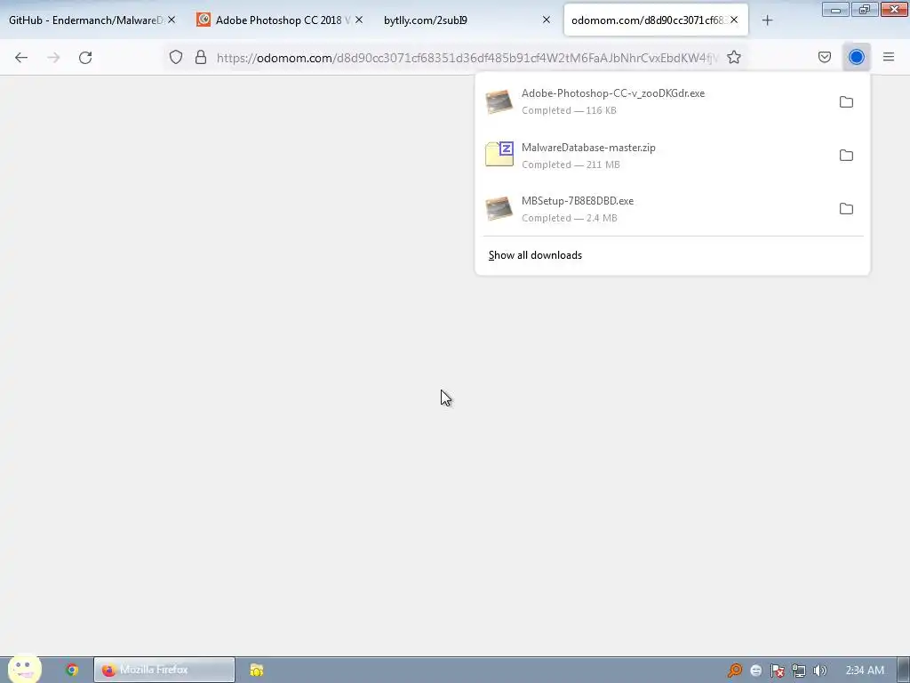Screen dimensions: 910x683
Task: Click the 2:34 AM clock
Action: pos(865,671)
